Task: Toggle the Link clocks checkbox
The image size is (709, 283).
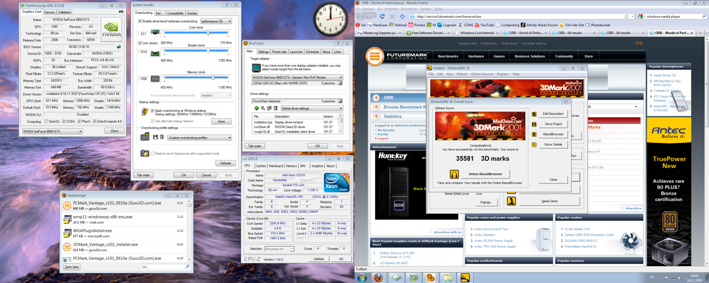Action: point(140,43)
